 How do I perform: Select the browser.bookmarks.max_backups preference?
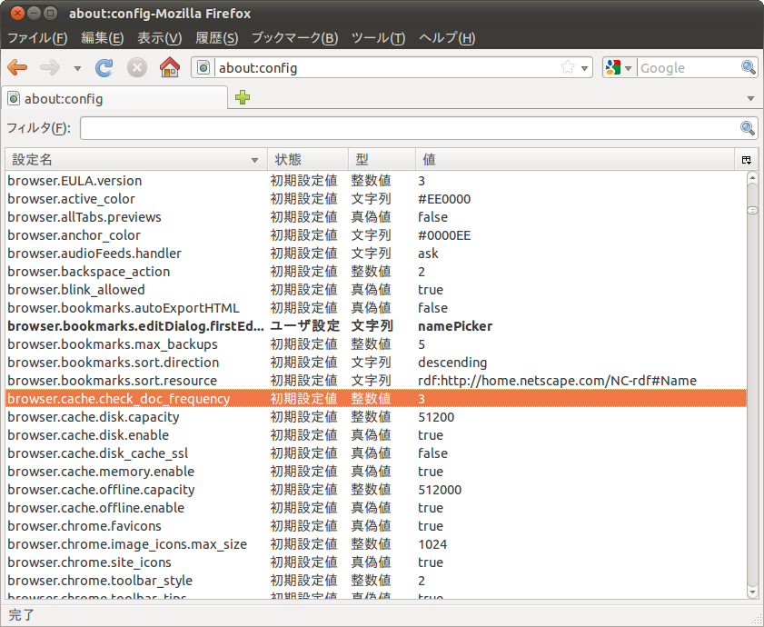376,344
